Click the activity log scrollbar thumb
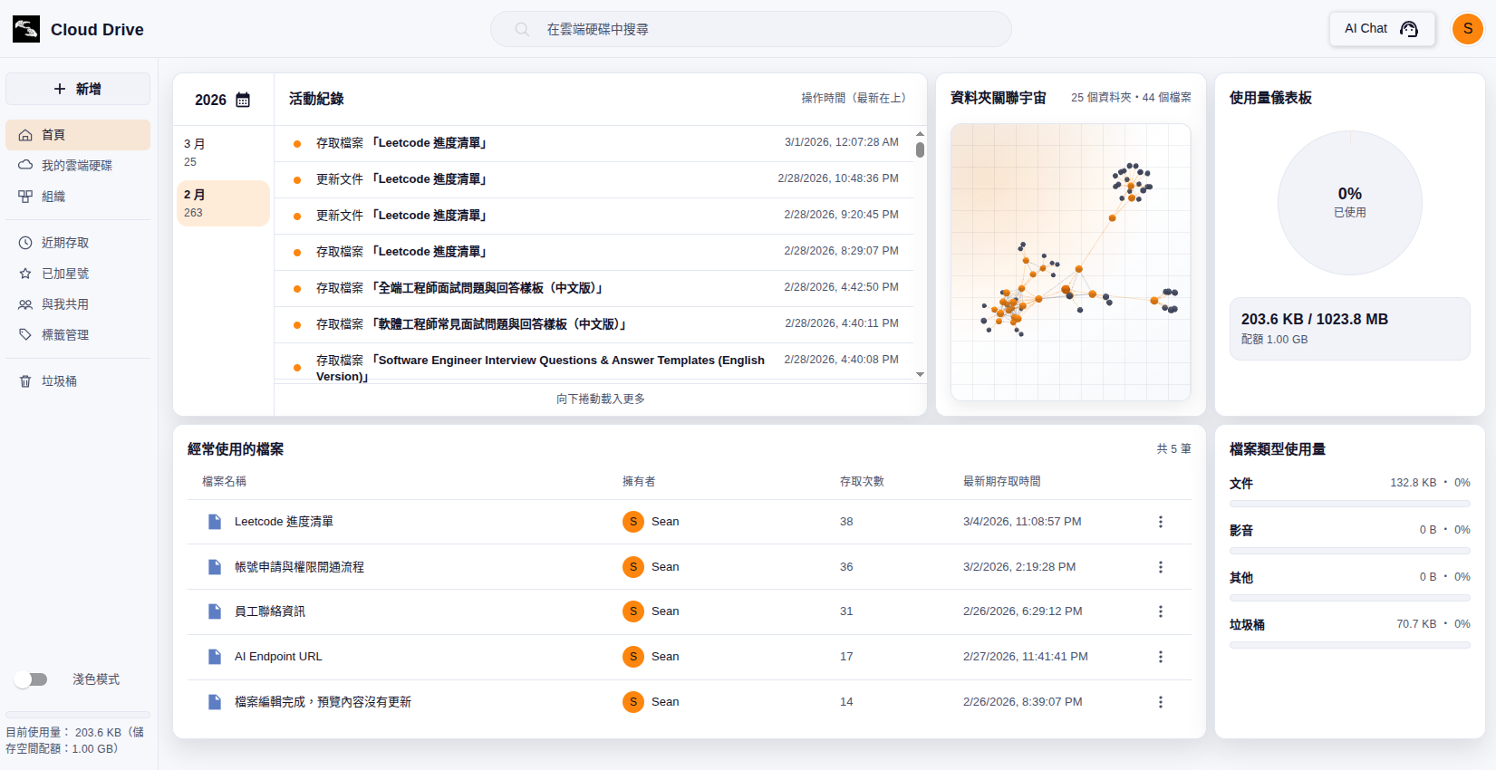The height and width of the screenshot is (770, 1496). (920, 149)
